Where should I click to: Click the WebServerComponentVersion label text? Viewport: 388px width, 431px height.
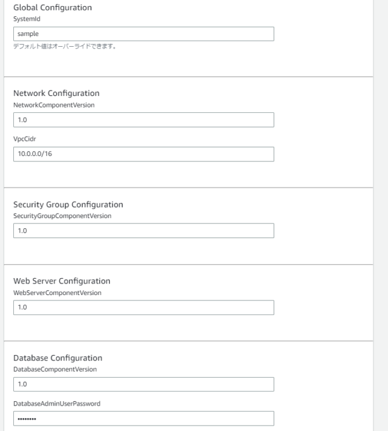(58, 293)
